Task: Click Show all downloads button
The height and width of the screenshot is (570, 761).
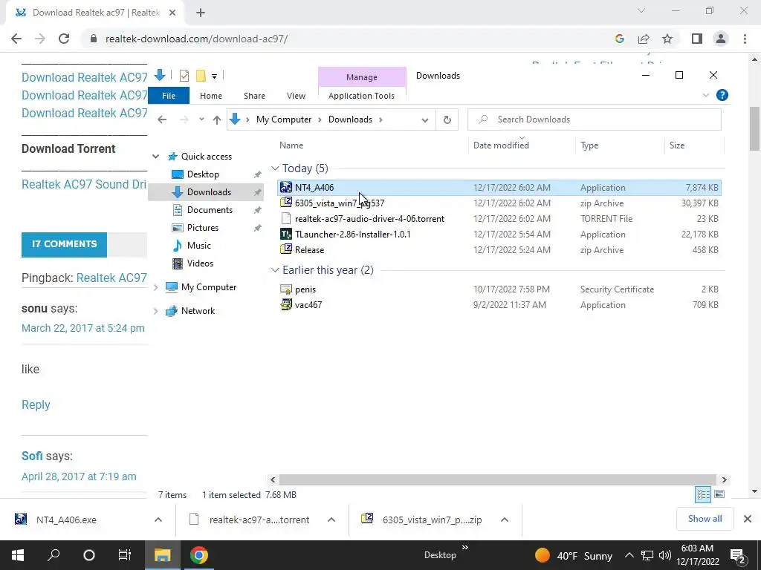Action: 705,519
